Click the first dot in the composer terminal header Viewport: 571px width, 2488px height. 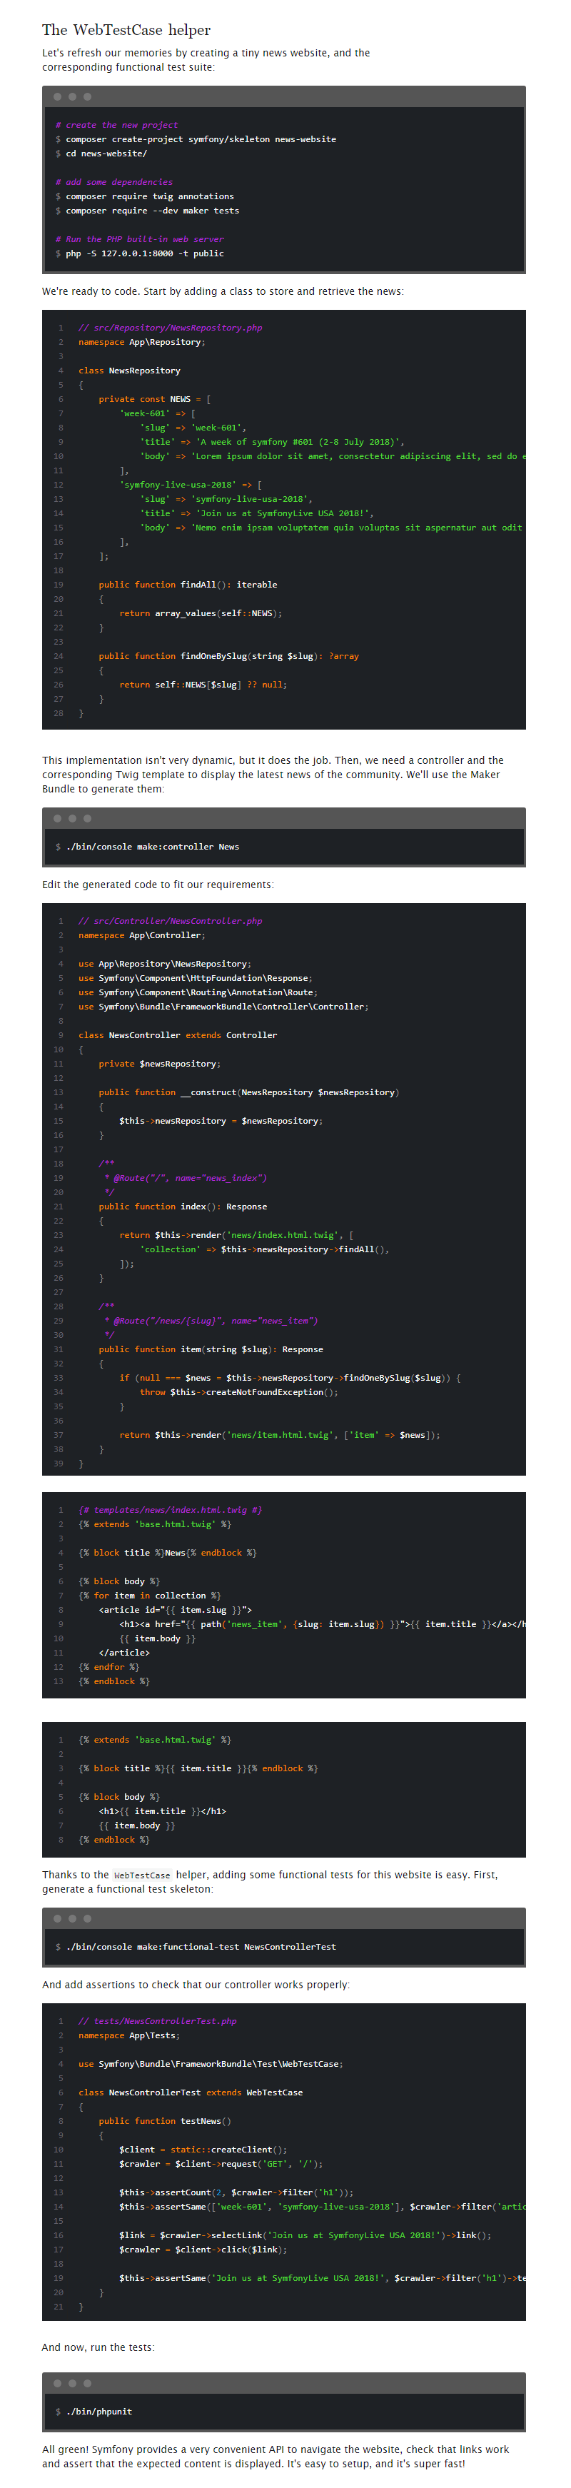point(57,96)
